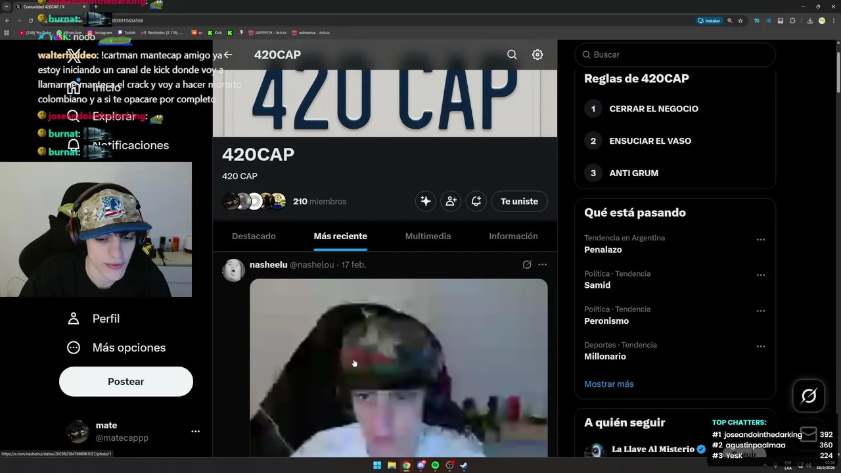This screenshot has width=841, height=473.
Task: Click the Te uniste membership button
Action: (519, 202)
